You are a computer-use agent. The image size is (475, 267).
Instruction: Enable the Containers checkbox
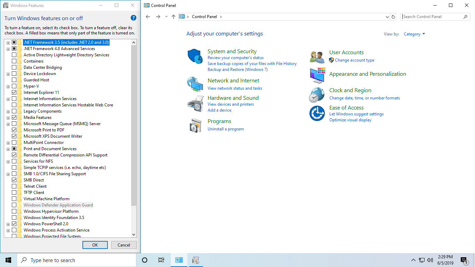pyautogui.click(x=14, y=61)
